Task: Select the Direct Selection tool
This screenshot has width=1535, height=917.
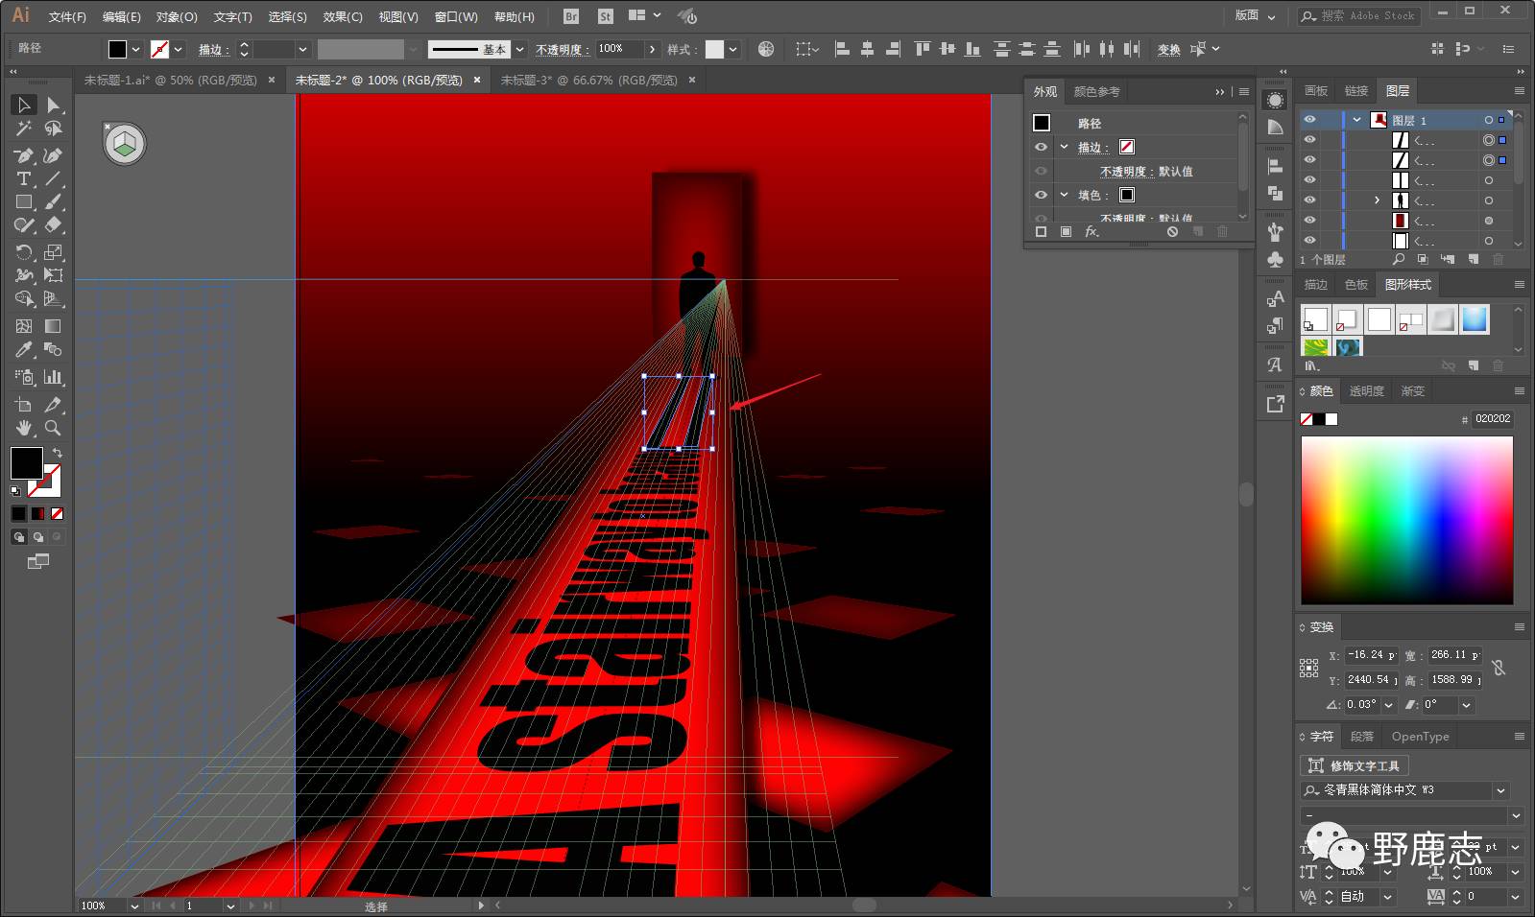Action: point(54,105)
